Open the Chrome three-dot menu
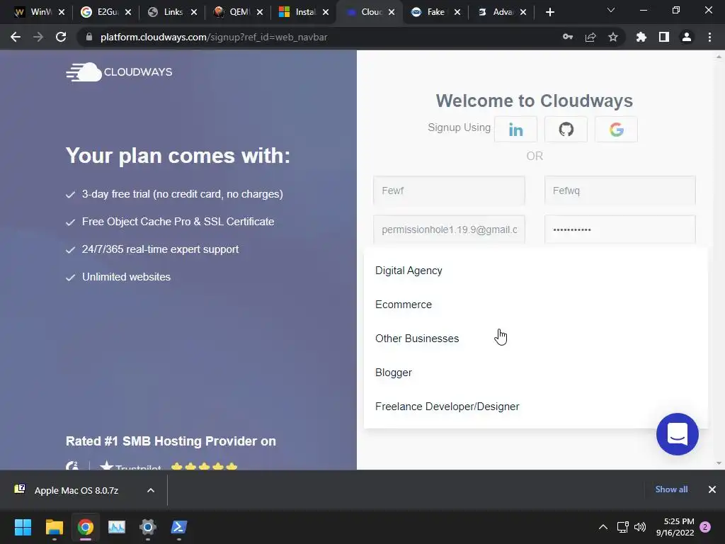Viewport: 725px width, 544px height. (x=709, y=37)
